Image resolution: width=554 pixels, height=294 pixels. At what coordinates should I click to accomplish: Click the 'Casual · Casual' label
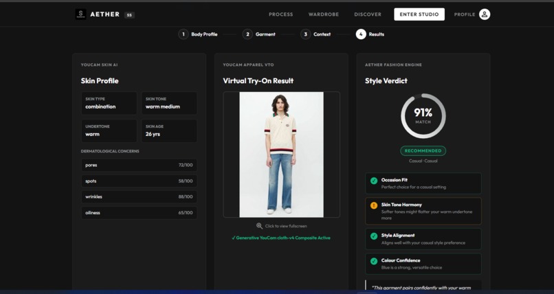pyautogui.click(x=423, y=161)
